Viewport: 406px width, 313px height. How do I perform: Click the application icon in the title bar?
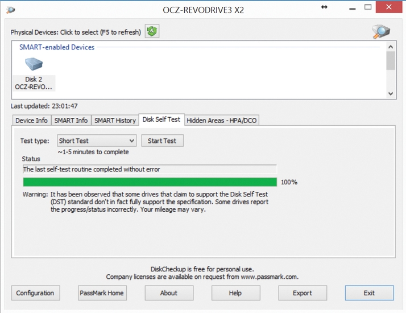pyautogui.click(x=10, y=10)
